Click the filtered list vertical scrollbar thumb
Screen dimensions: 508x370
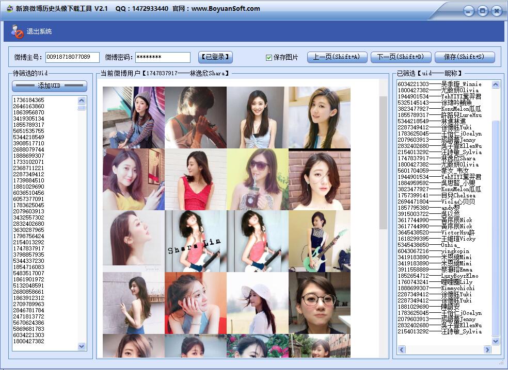496,228
